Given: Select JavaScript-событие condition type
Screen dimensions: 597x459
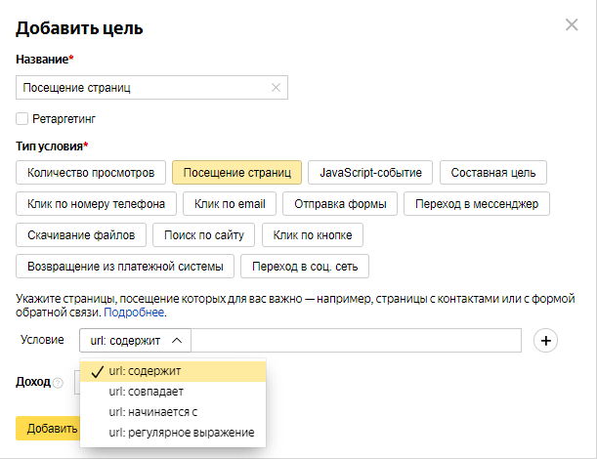Looking at the screenshot, I should click(370, 173).
